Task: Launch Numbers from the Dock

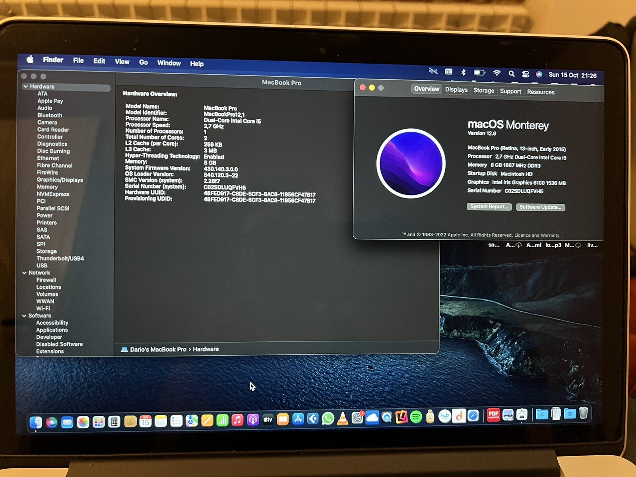Action: pos(222,420)
